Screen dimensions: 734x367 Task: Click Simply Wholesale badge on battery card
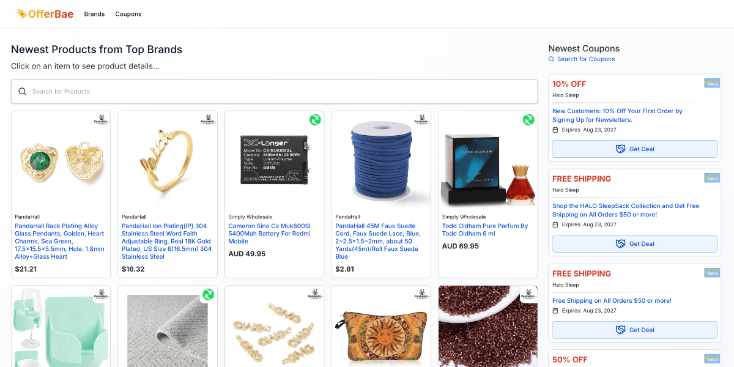[315, 120]
